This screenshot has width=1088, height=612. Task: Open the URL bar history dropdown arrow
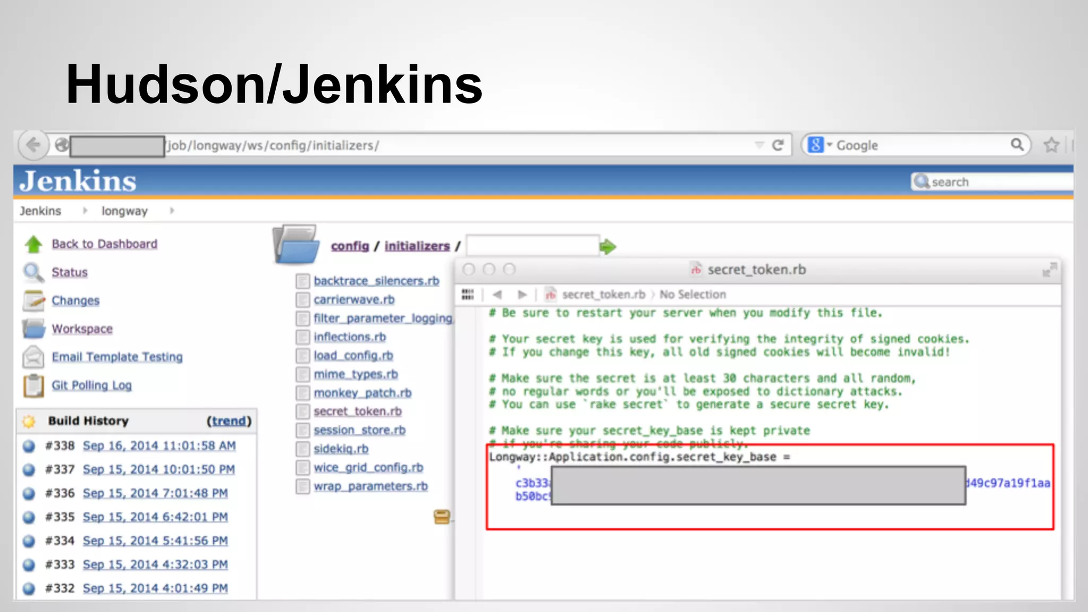[x=759, y=145]
